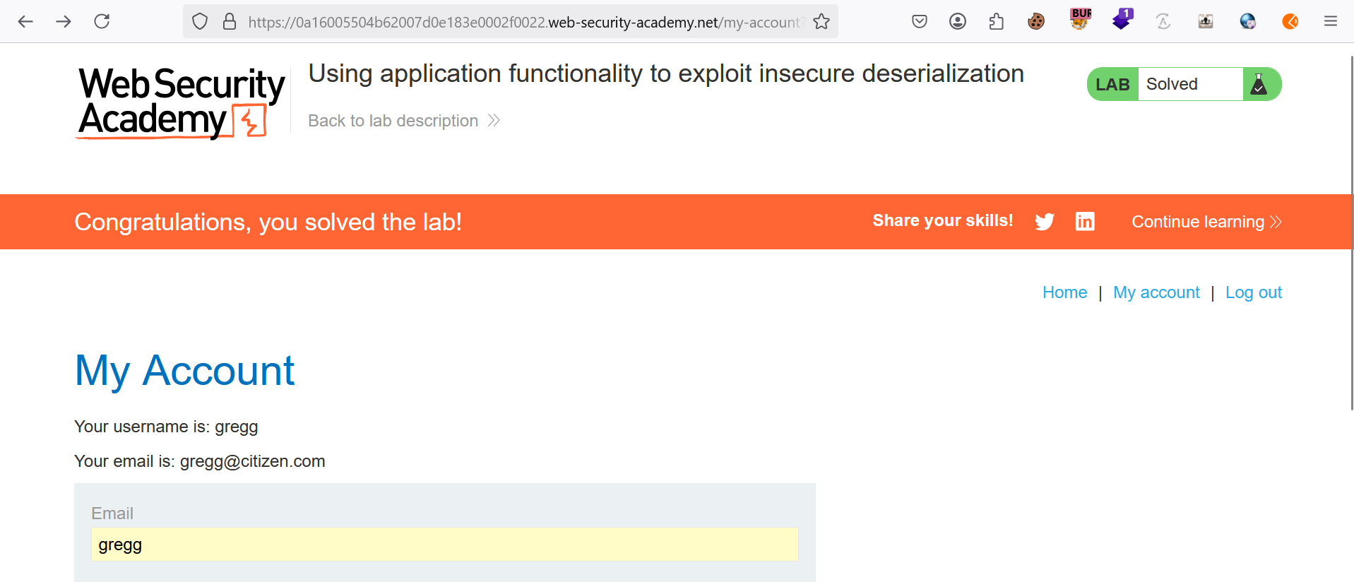1354x582 pixels.
Task: Open the Firefox account profile icon
Action: [957, 21]
